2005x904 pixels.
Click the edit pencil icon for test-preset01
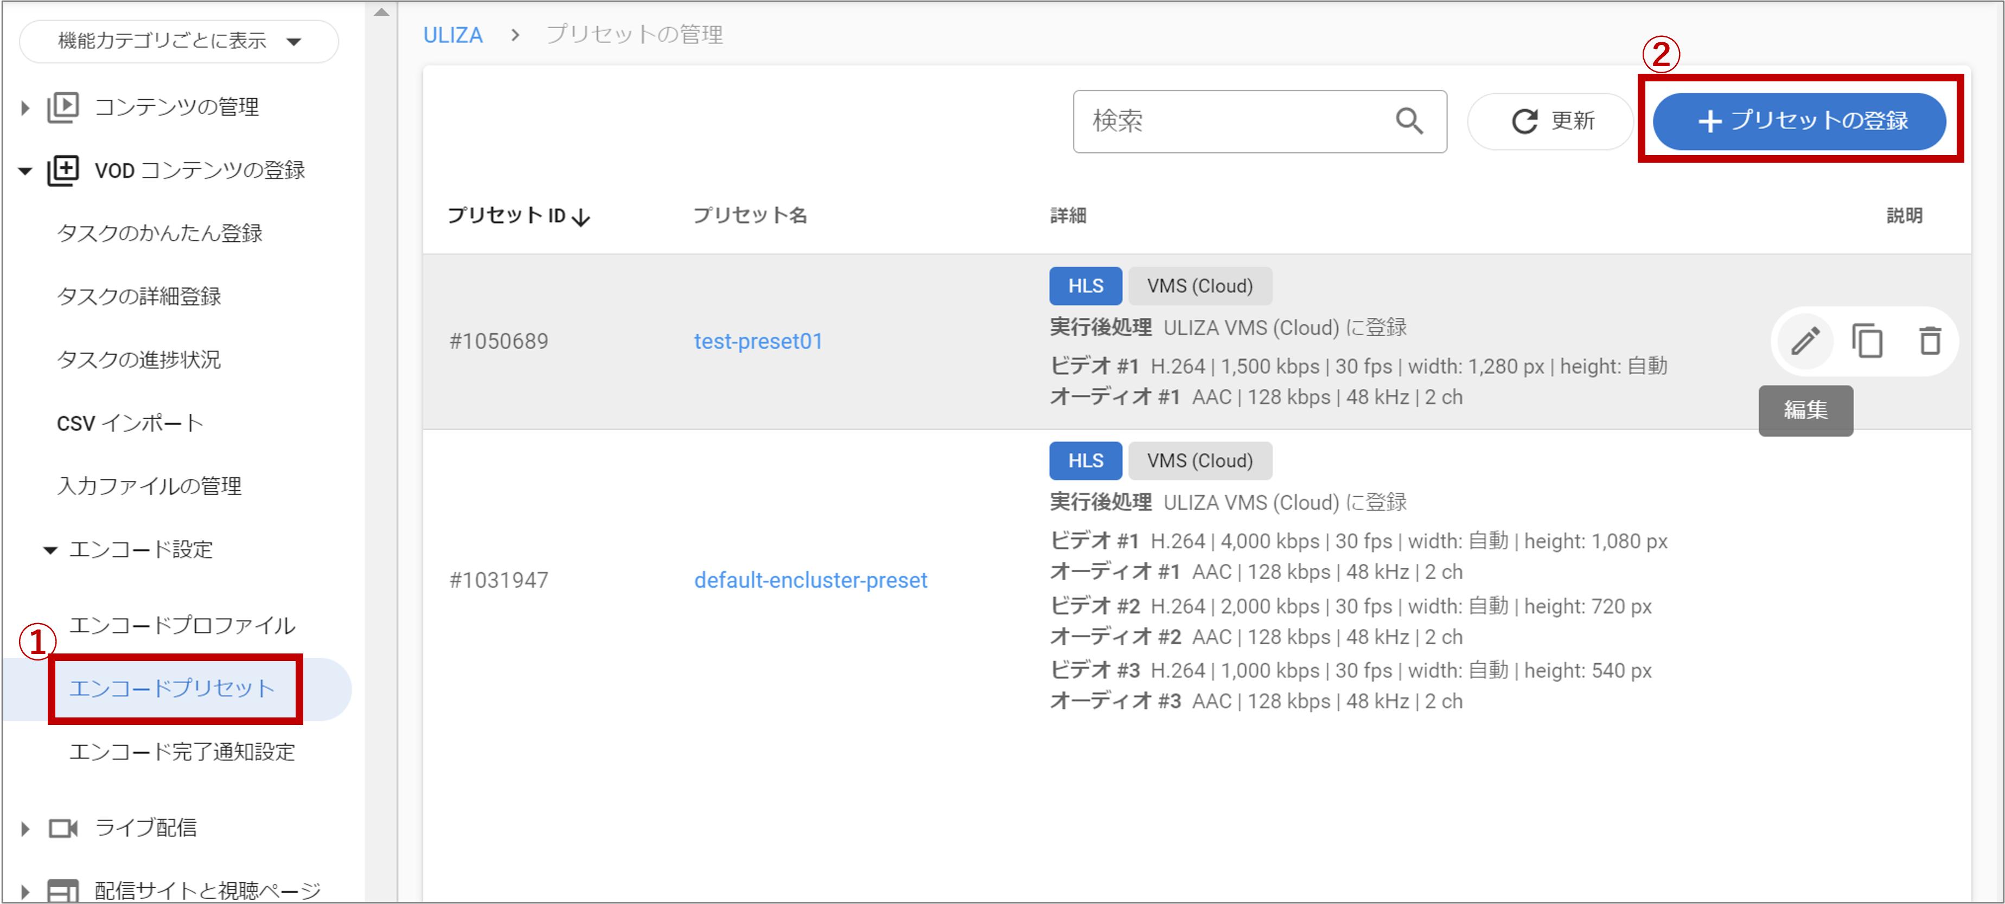pyautogui.click(x=1805, y=341)
